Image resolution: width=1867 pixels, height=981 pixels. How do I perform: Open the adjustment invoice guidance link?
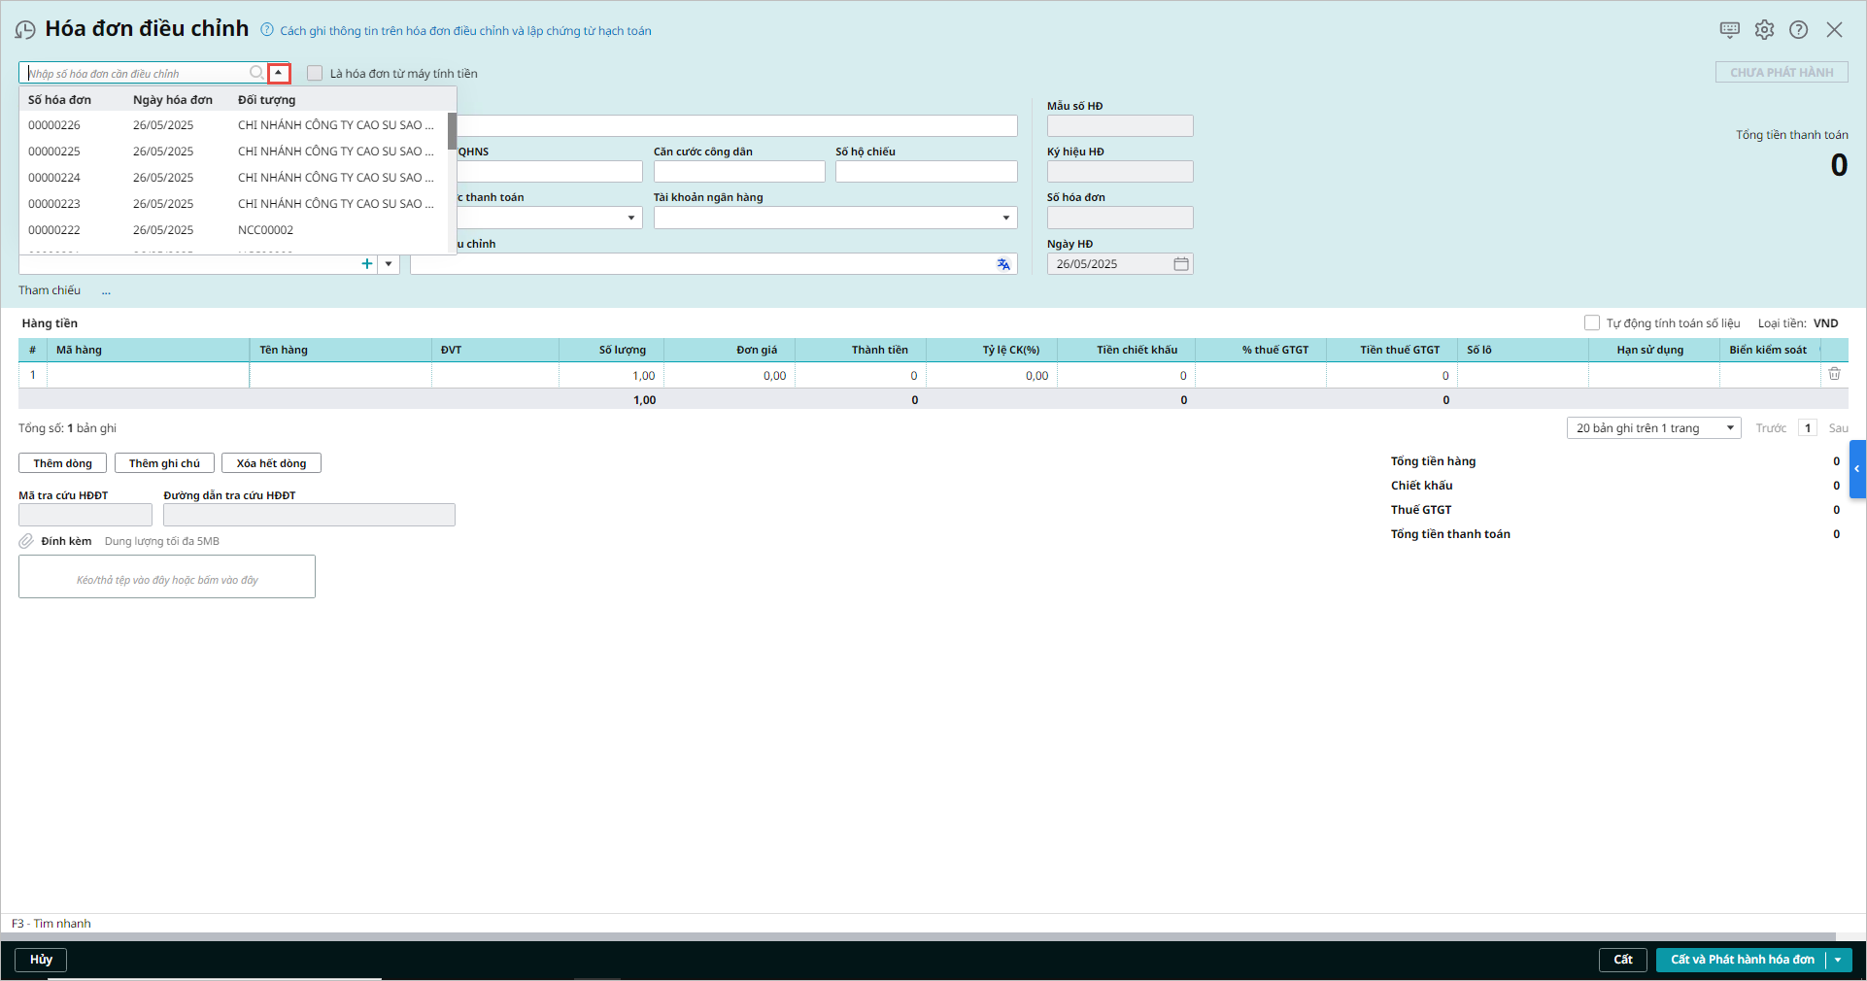[x=465, y=31]
